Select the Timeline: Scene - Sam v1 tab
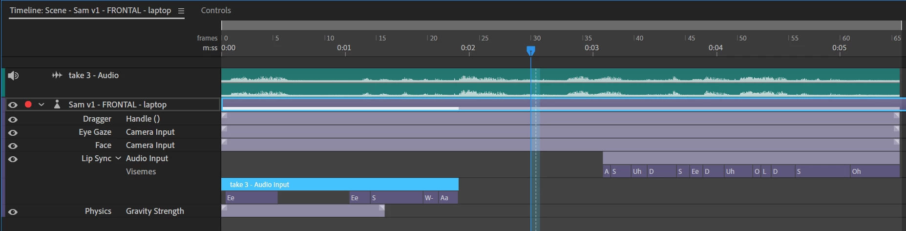The image size is (906, 231). (x=90, y=10)
